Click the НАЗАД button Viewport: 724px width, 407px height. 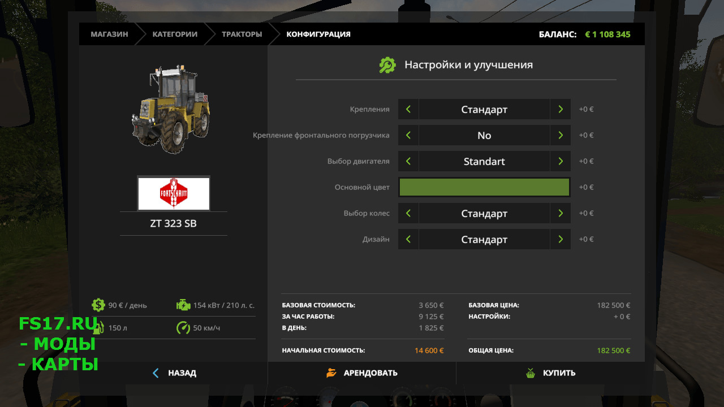[x=174, y=373]
